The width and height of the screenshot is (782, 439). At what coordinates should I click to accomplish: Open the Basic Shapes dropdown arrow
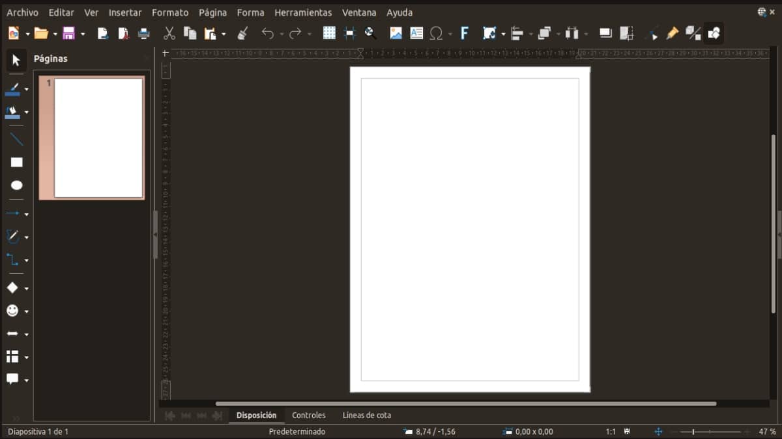25,288
